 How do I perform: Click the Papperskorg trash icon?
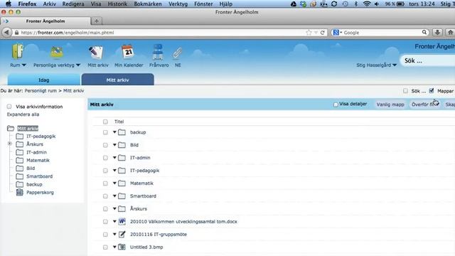point(19,192)
